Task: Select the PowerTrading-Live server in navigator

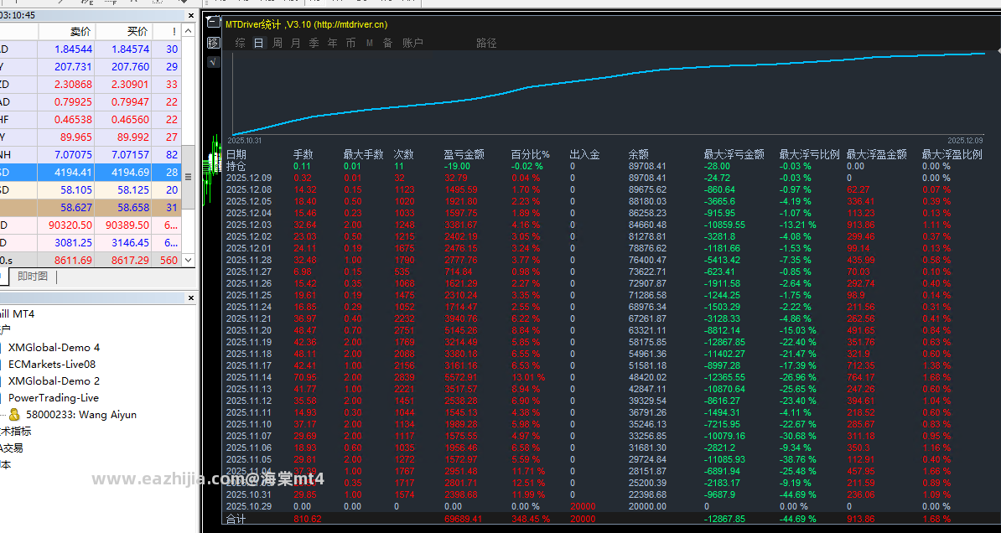Action: click(54, 398)
